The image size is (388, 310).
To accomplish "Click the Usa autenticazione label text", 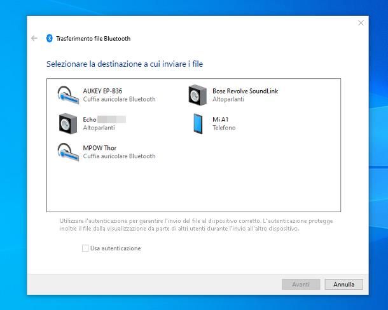I will [x=116, y=248].
